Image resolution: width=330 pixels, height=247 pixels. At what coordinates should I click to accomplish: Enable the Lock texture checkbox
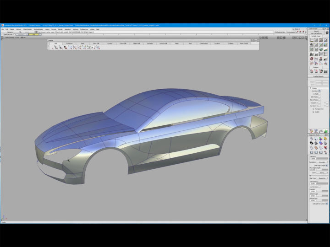point(319,187)
